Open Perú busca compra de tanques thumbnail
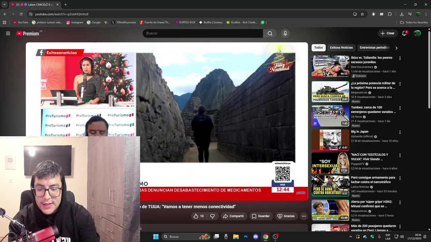 click(330, 92)
